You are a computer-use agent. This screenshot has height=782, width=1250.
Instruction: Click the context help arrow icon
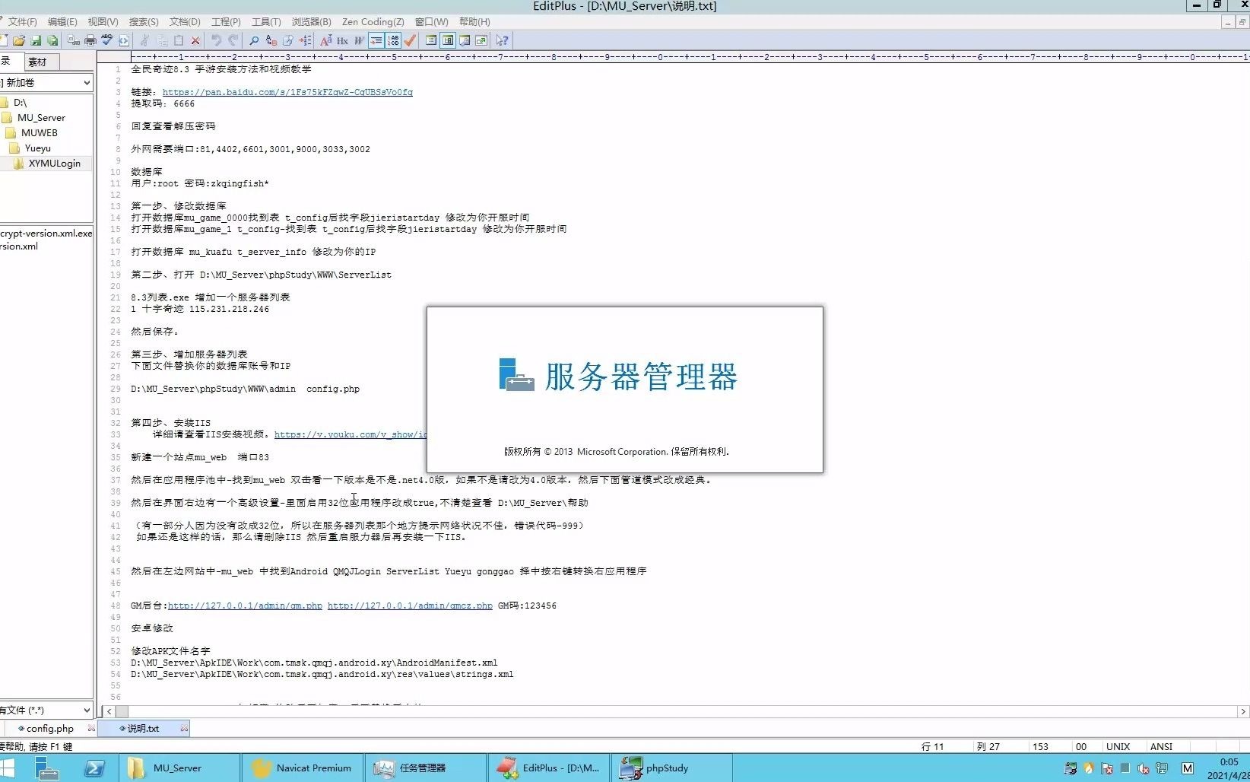[503, 40]
